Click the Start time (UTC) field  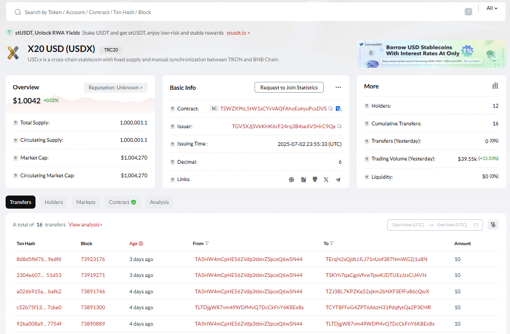(408, 225)
